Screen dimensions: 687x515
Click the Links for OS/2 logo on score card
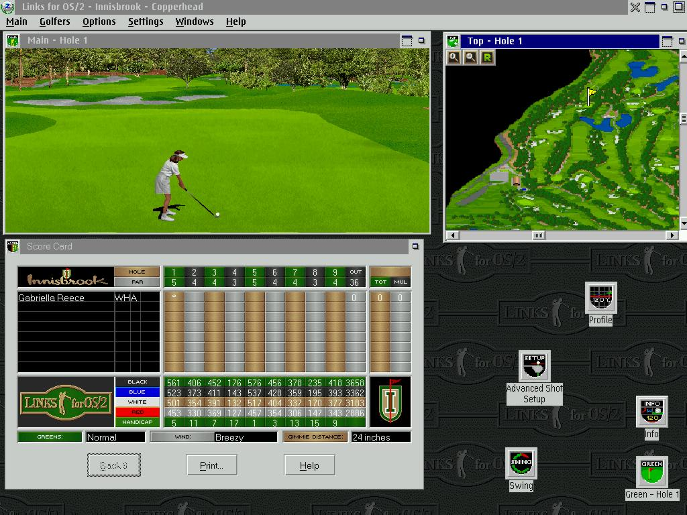[66, 402]
